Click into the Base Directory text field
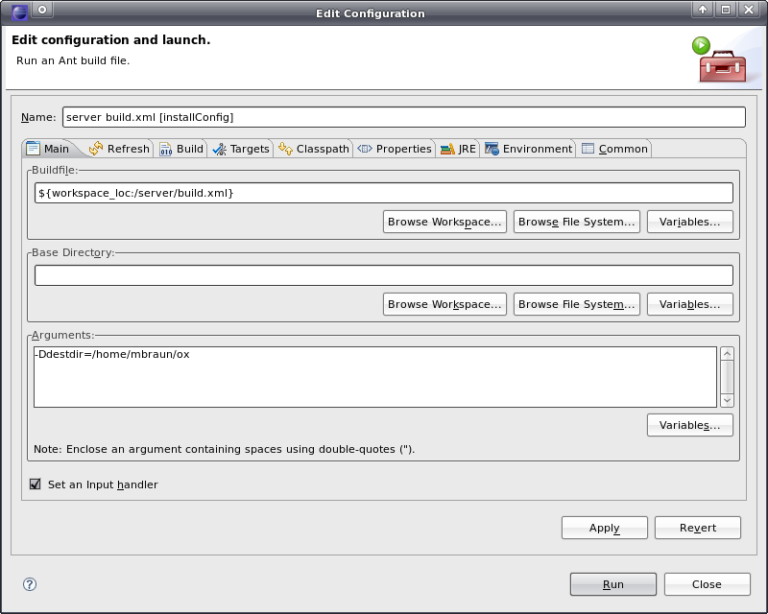The height and width of the screenshot is (614, 768). (x=383, y=275)
